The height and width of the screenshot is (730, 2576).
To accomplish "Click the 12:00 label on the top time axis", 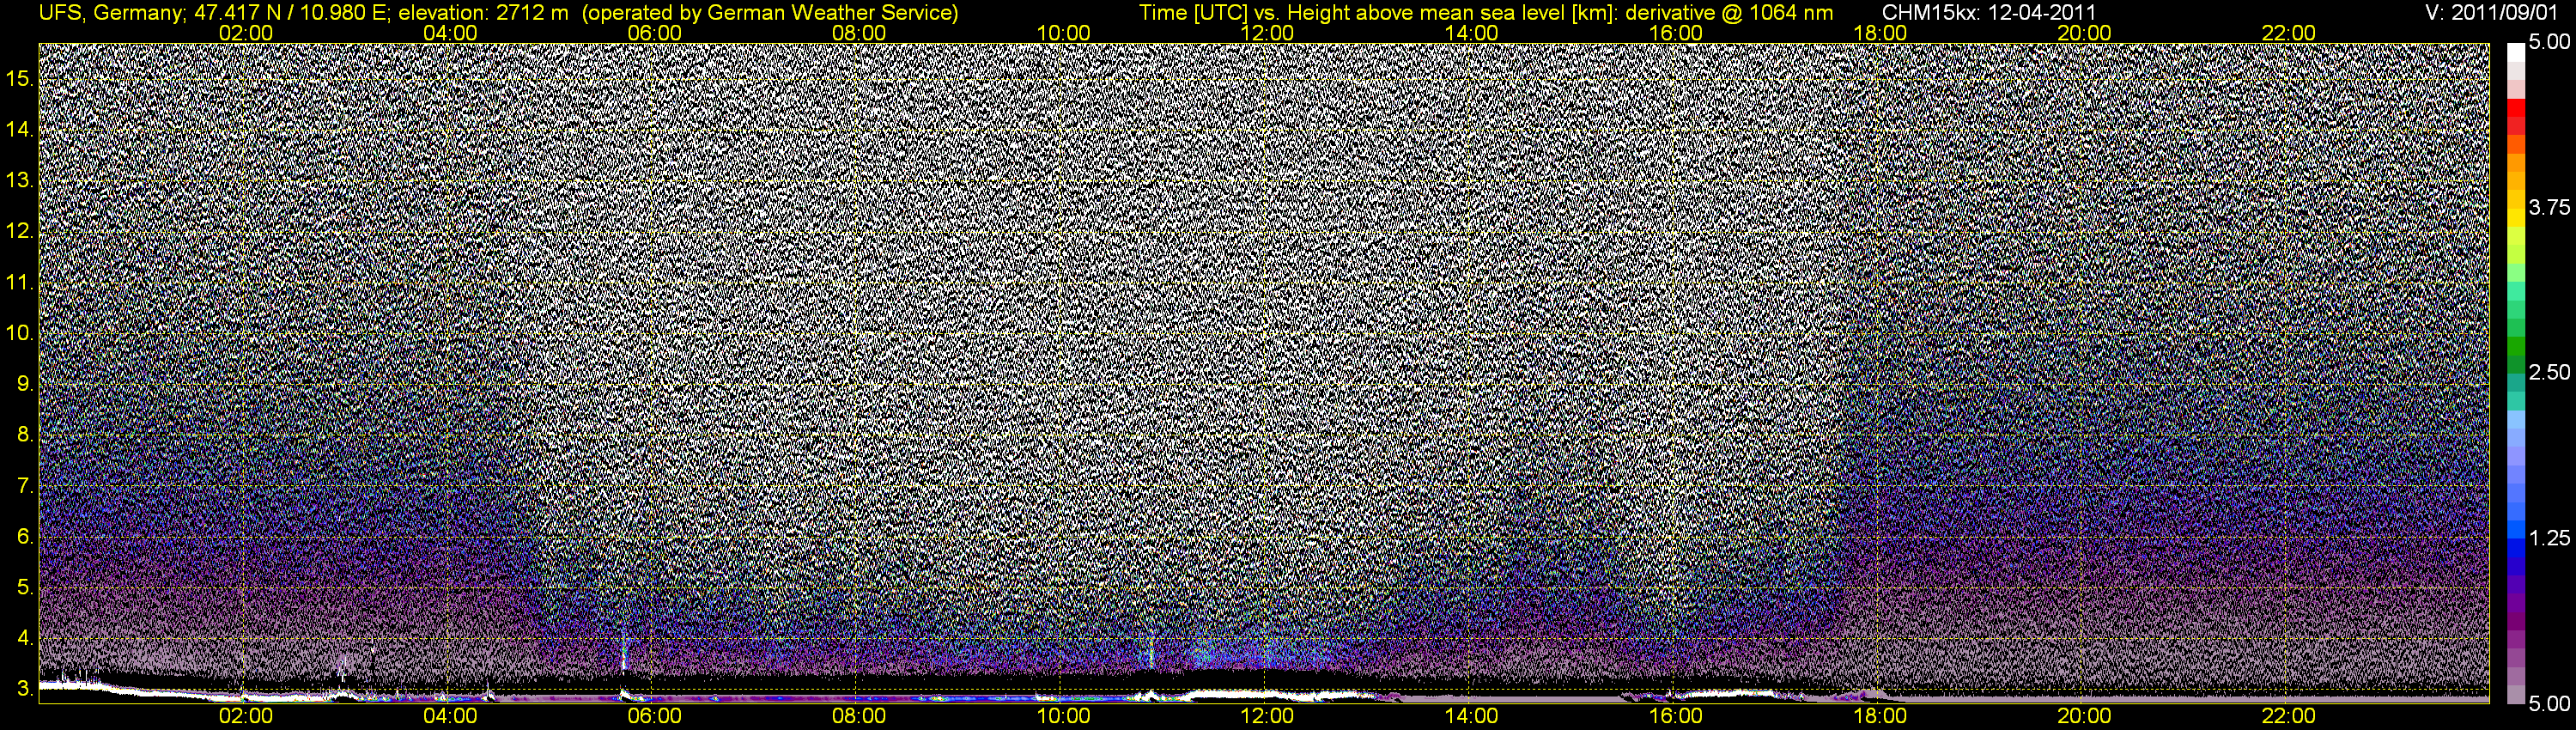I will [x=1267, y=33].
